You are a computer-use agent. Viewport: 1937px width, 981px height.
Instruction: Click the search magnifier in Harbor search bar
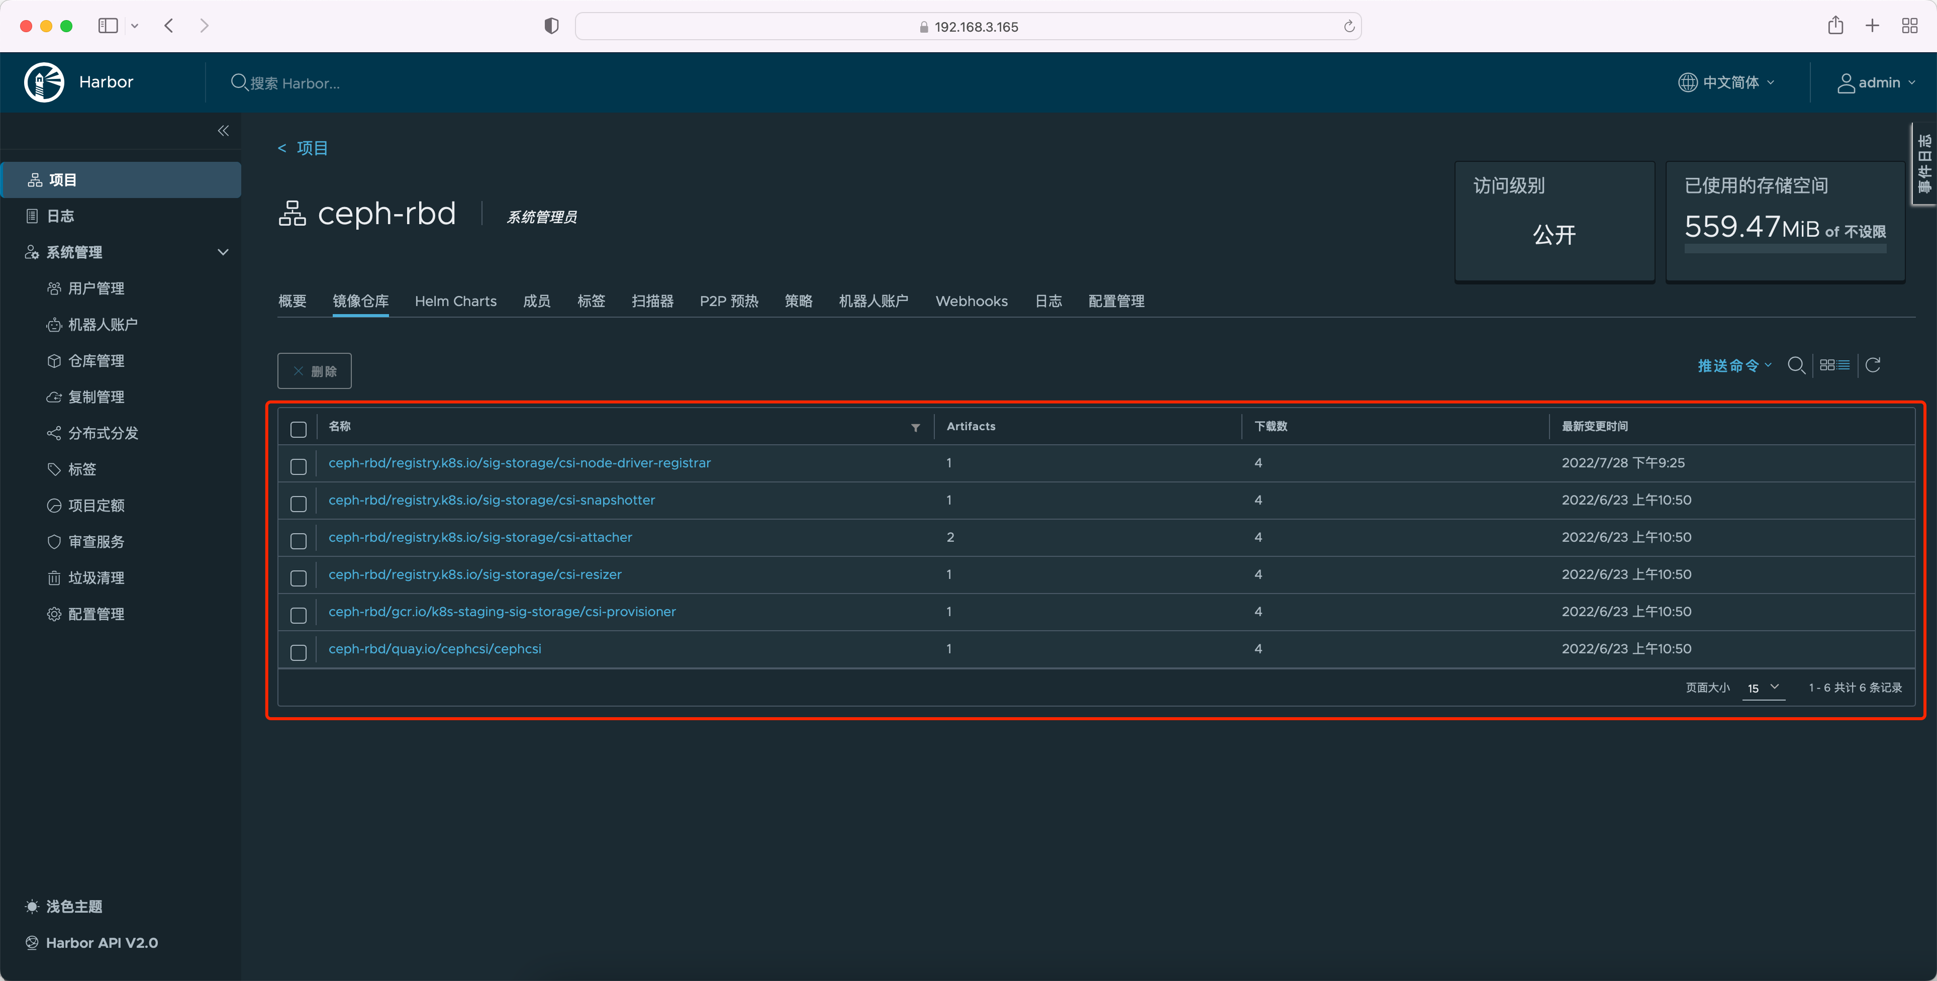click(x=239, y=83)
